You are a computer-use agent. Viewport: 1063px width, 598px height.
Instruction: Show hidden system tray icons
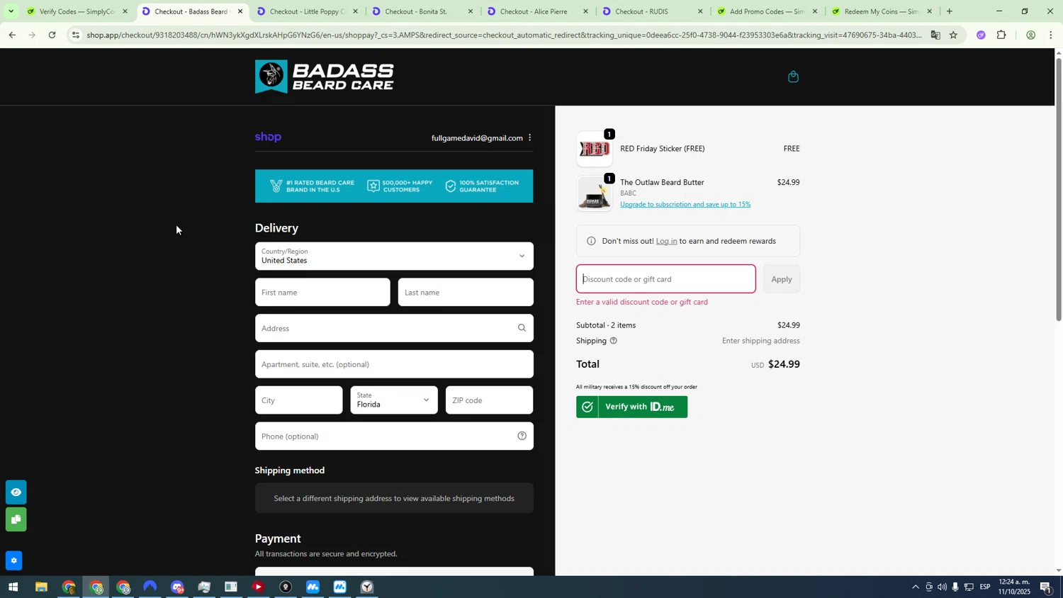click(x=915, y=587)
